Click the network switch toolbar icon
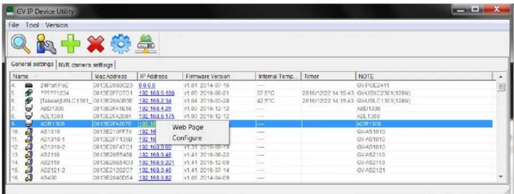 point(146,44)
